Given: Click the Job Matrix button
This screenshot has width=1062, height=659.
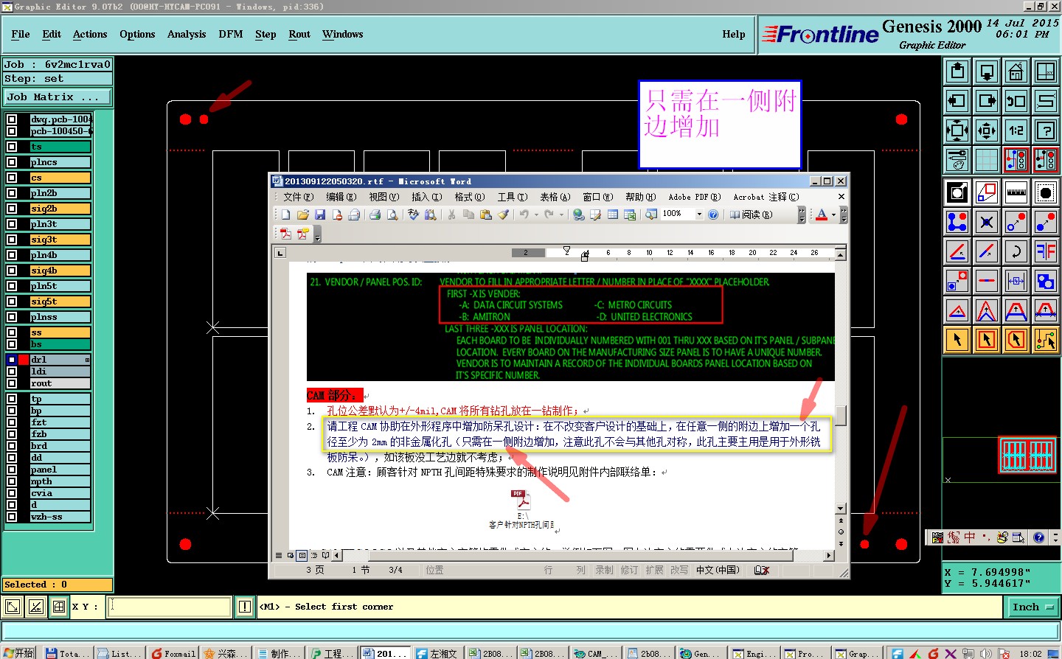Looking at the screenshot, I should (x=58, y=97).
